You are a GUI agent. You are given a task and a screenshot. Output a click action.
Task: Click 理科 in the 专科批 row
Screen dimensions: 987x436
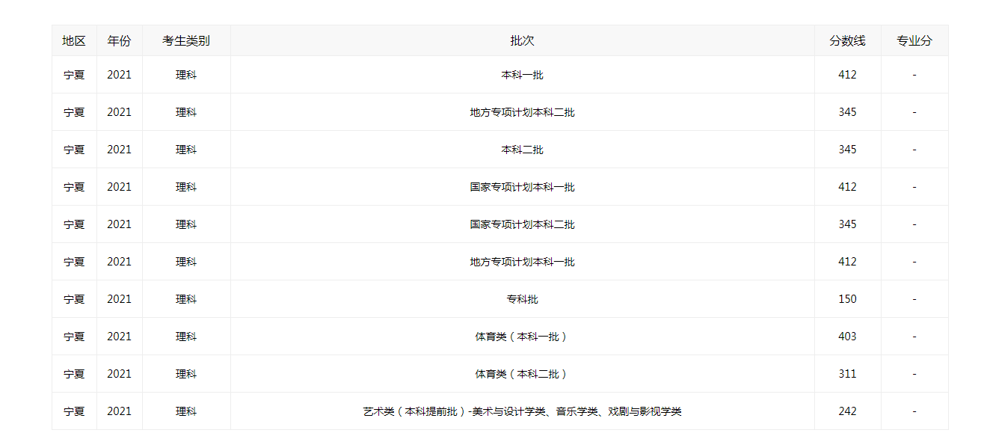click(186, 299)
